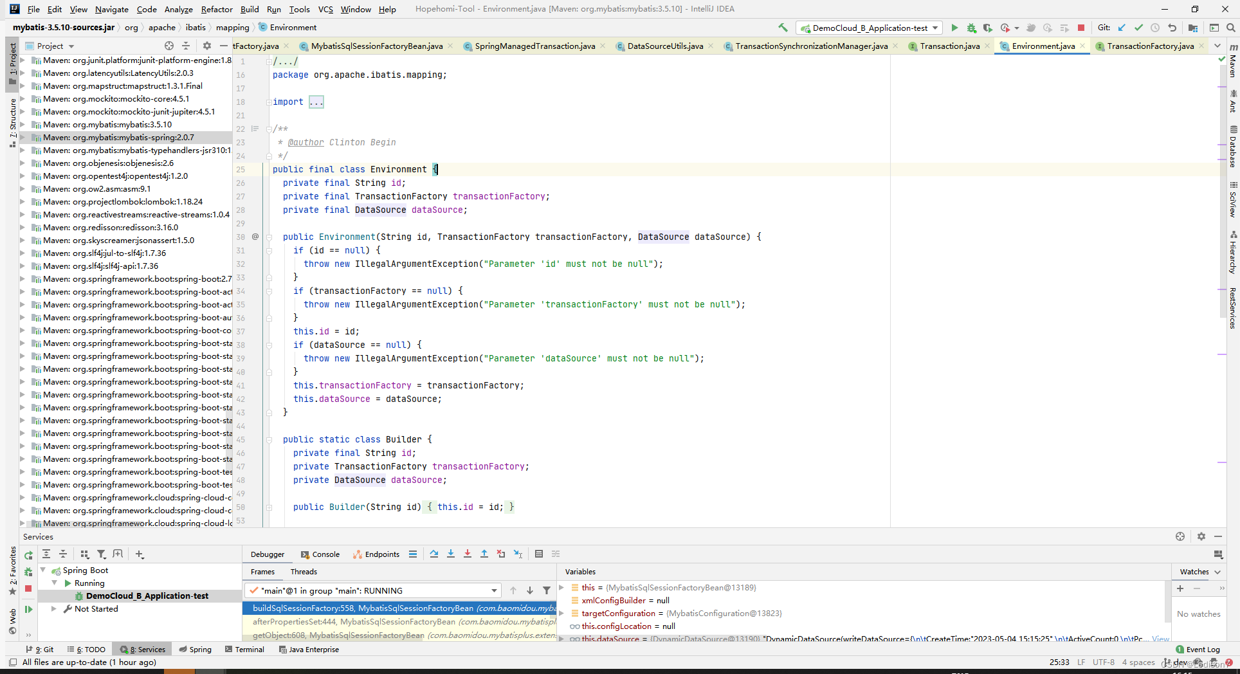The image size is (1240, 674).
Task: Rollback changes with Git revert arrow
Action: click(1172, 28)
